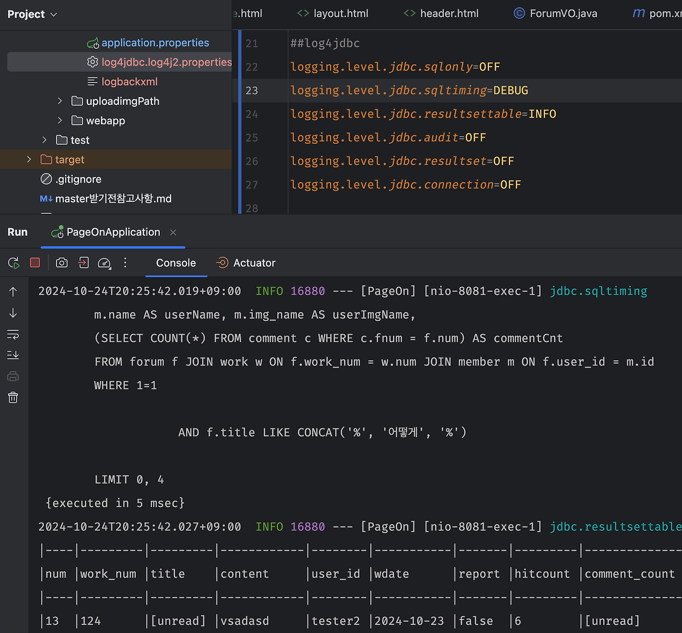
Task: Switch to the Console tab
Action: click(x=176, y=263)
